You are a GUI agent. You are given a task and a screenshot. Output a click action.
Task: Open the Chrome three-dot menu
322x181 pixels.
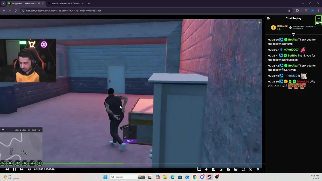pos(318,11)
